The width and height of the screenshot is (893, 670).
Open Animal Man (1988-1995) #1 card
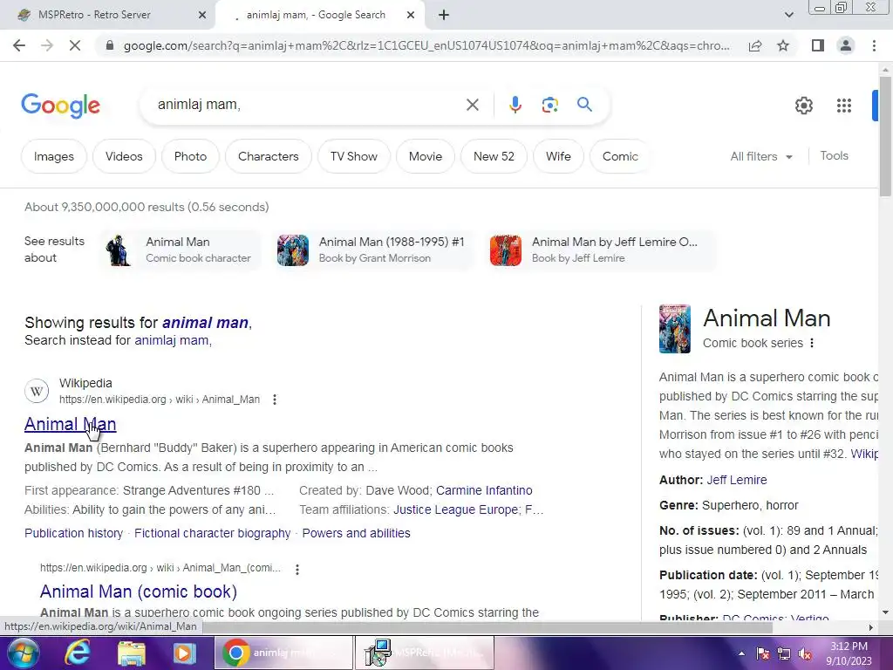tap(372, 250)
